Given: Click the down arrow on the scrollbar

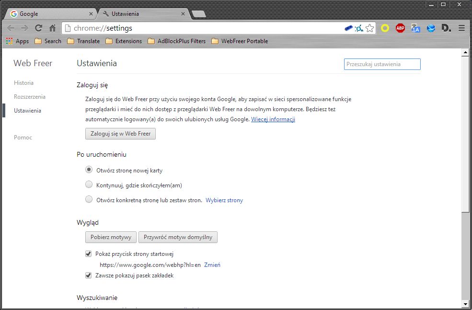Looking at the screenshot, I should click(466, 304).
